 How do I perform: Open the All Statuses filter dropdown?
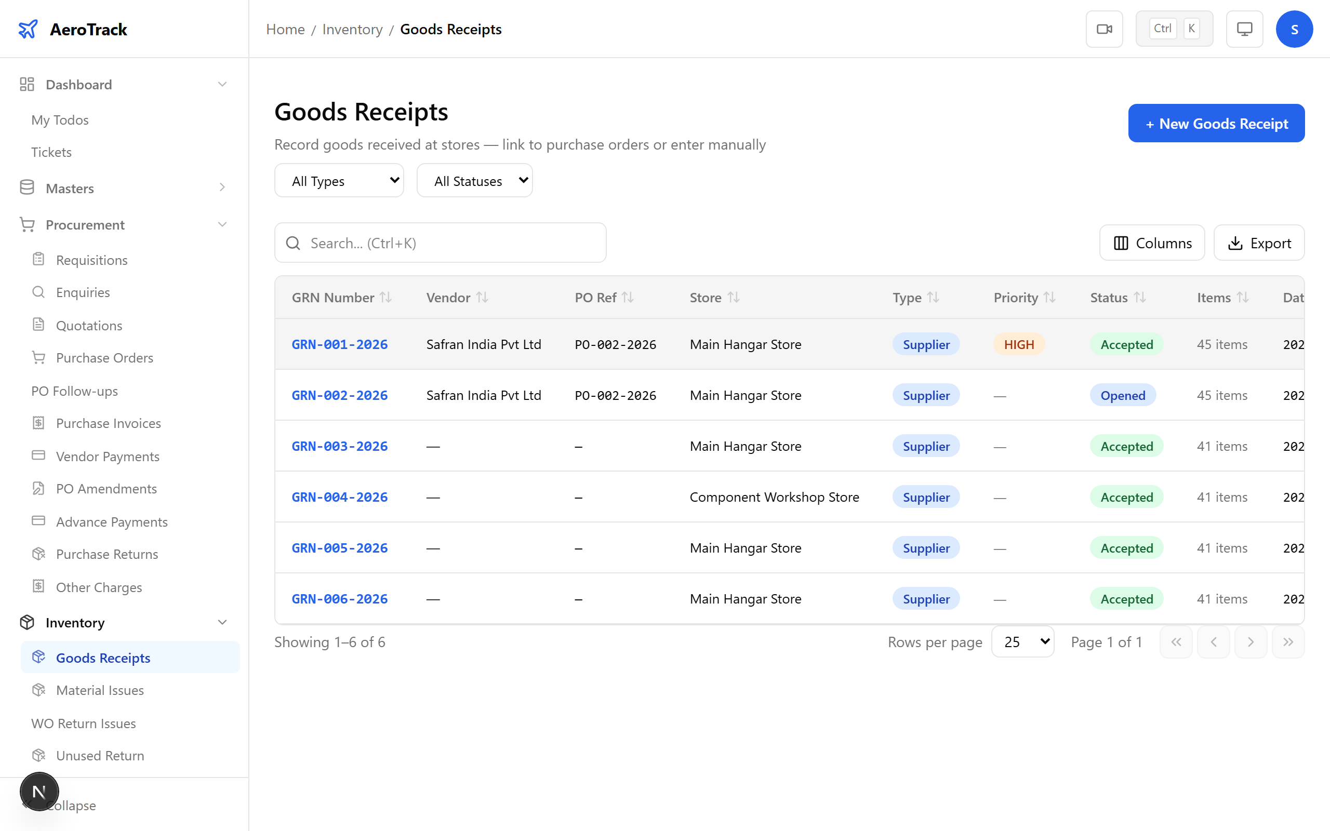coord(474,180)
